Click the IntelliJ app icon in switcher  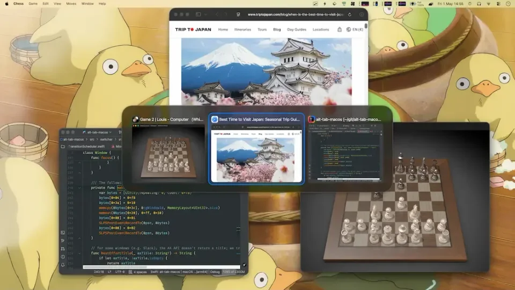[311, 119]
